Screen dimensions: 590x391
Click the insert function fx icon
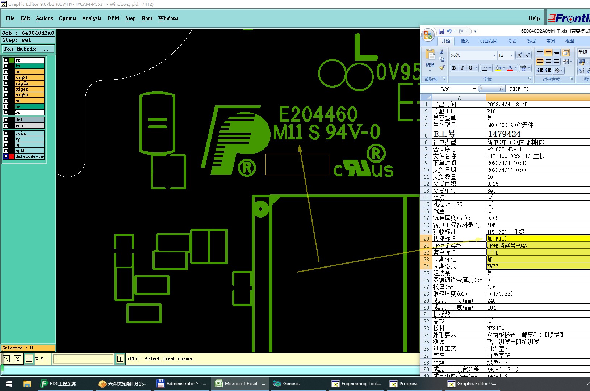click(501, 89)
